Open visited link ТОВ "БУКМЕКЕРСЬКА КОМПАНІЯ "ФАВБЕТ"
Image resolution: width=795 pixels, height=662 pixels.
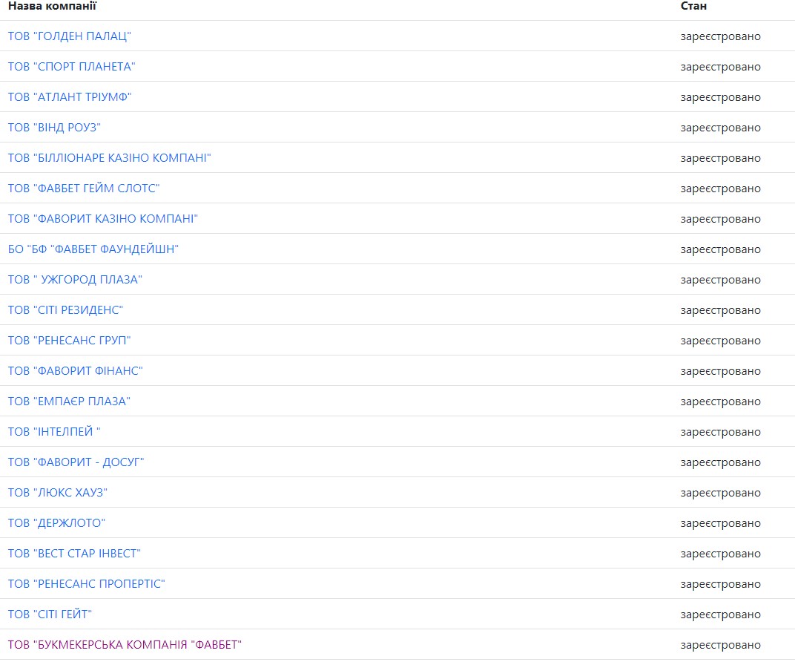[125, 645]
